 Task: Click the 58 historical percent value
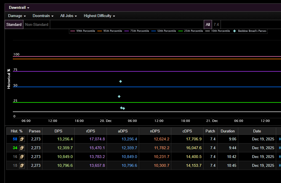15,139
